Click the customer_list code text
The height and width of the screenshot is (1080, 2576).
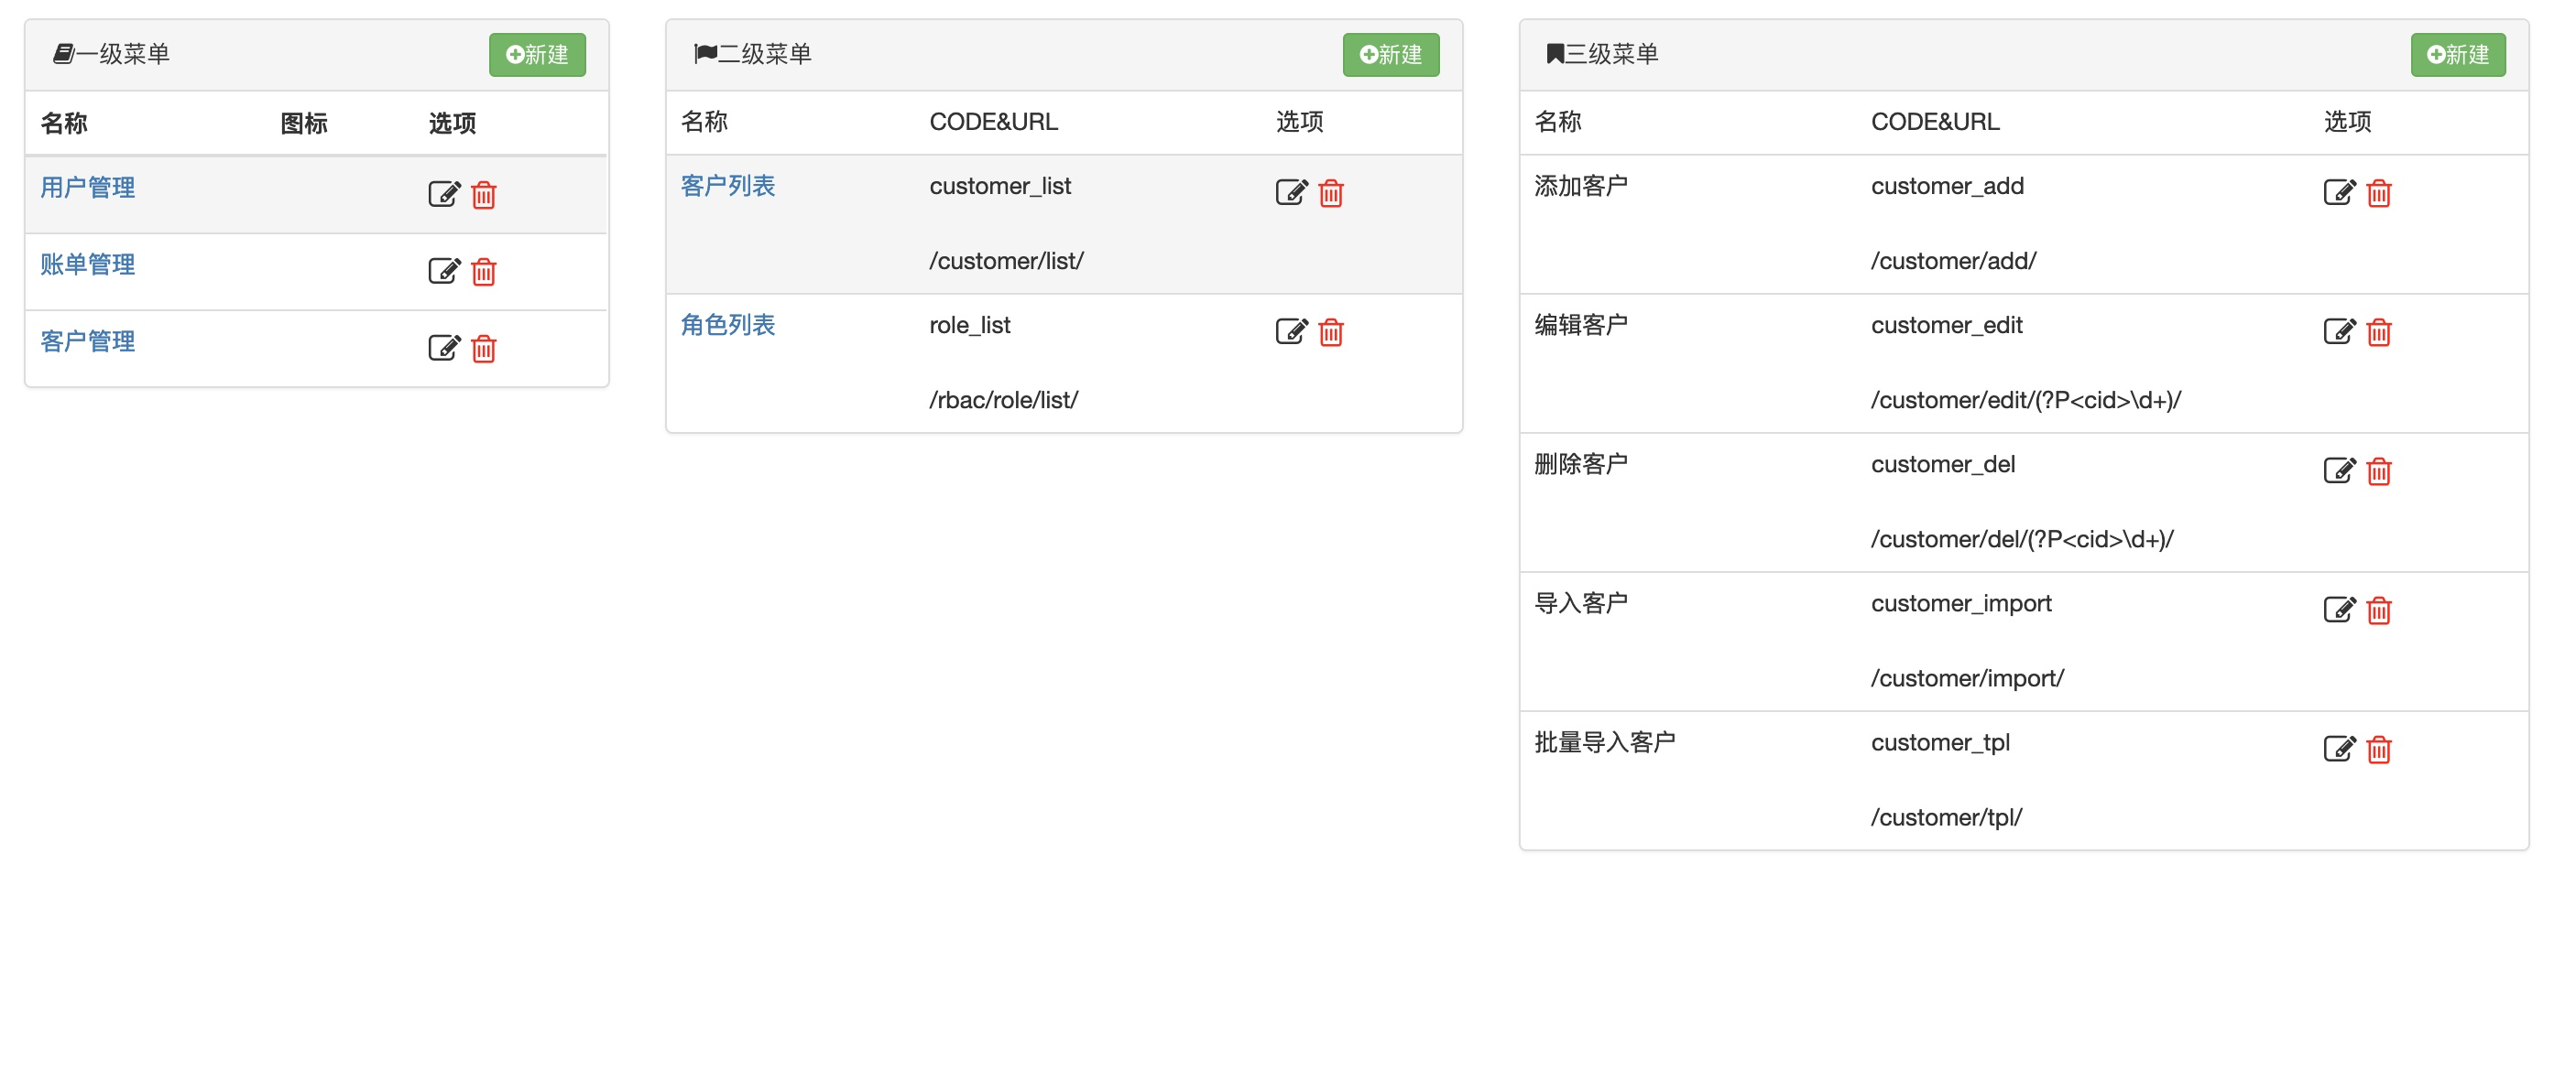point(1000,186)
